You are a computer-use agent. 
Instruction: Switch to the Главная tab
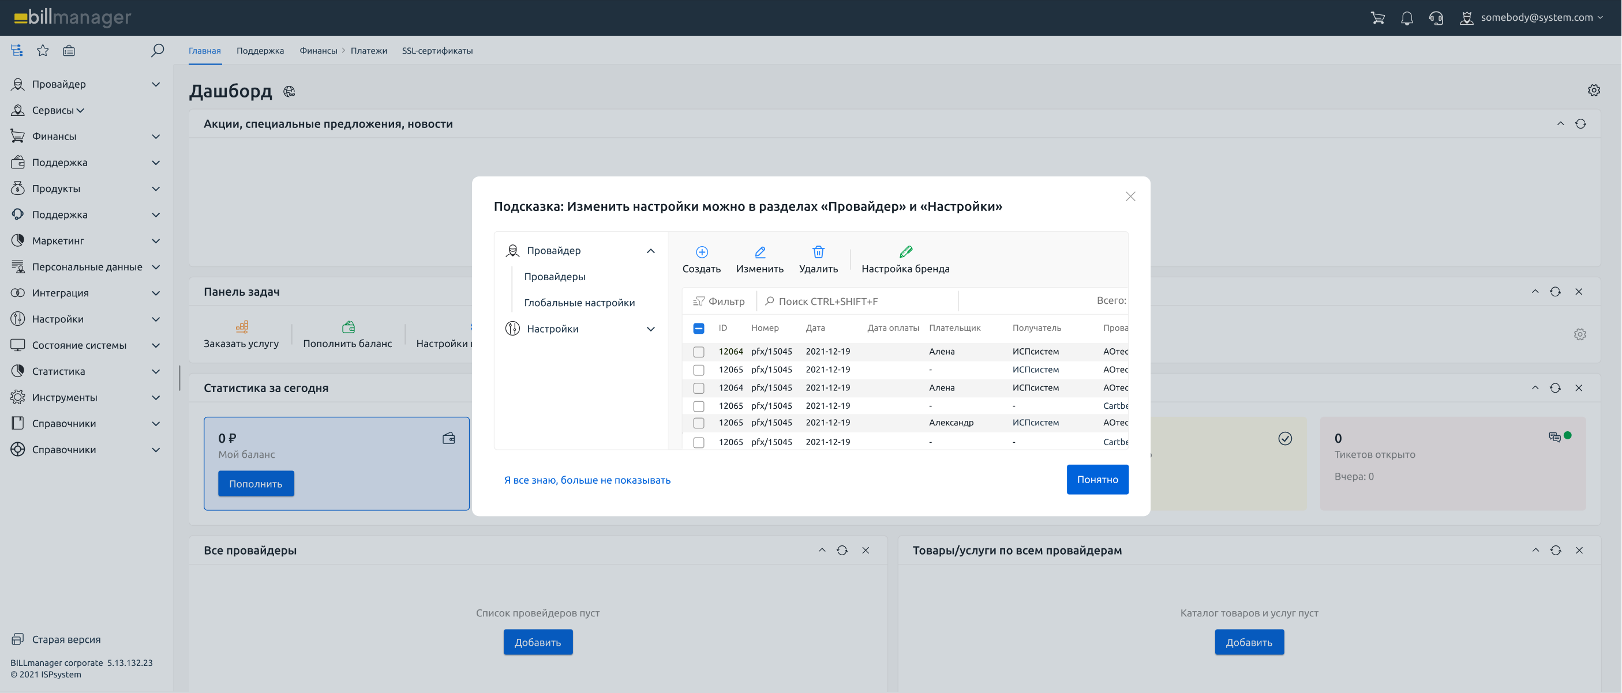point(205,51)
